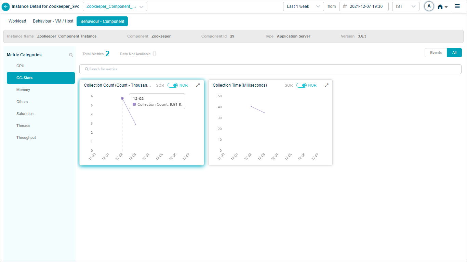Toggle SOR/NOR switch for Collection Count
The image size is (467, 262).
coord(172,85)
